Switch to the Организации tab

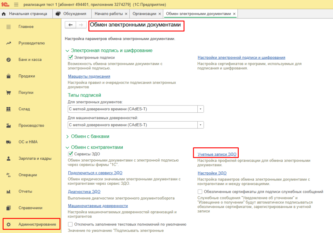pos(144,14)
